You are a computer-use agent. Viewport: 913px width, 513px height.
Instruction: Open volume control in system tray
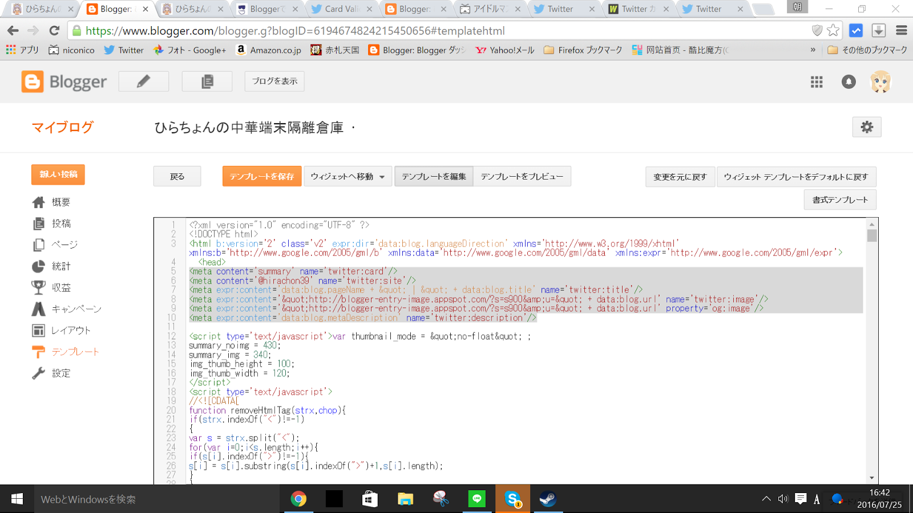(x=783, y=499)
